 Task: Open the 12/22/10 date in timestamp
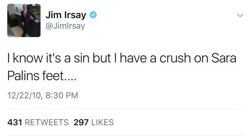pyautogui.click(x=24, y=95)
